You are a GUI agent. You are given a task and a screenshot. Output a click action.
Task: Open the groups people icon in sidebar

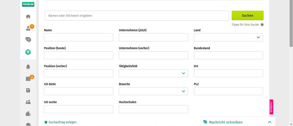point(28,102)
